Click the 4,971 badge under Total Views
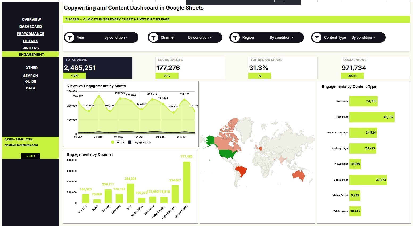Image resolution: width=413 pixels, height=226 pixels. pyautogui.click(x=75, y=76)
